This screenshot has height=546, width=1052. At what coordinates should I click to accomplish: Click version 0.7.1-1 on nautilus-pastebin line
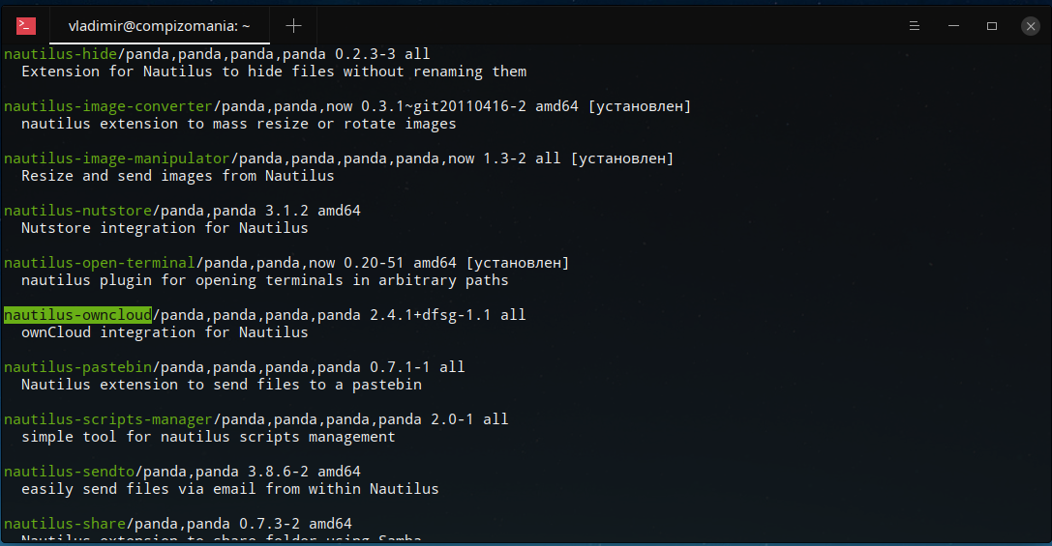click(400, 367)
